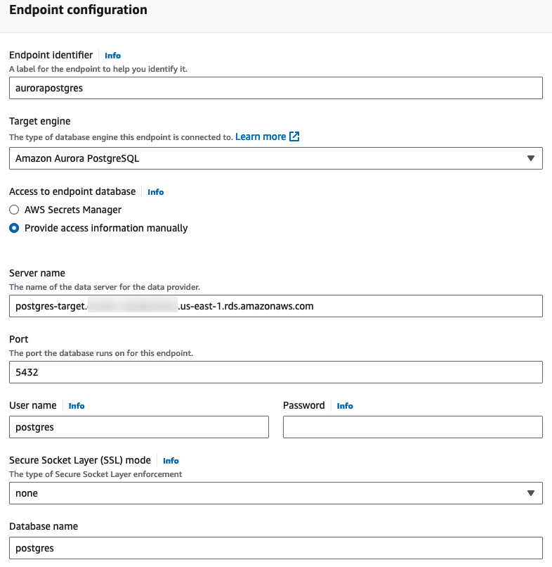Select the AWS Secrets Manager radio option
Image resolution: width=552 pixels, height=567 pixels.
[x=14, y=210]
